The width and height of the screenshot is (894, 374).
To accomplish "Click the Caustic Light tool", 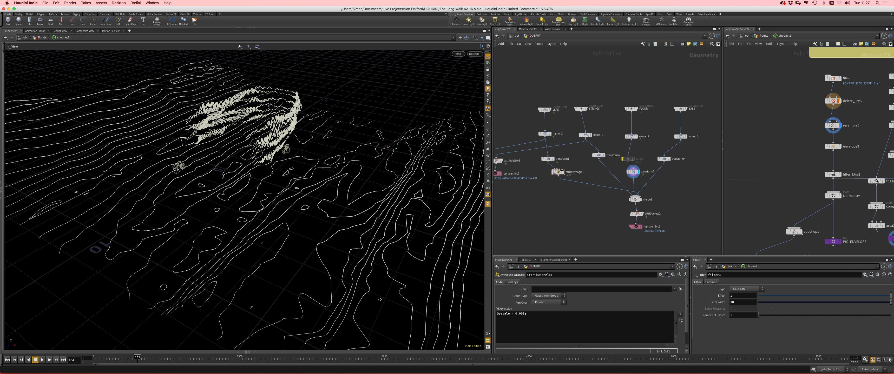I will tap(598, 21).
